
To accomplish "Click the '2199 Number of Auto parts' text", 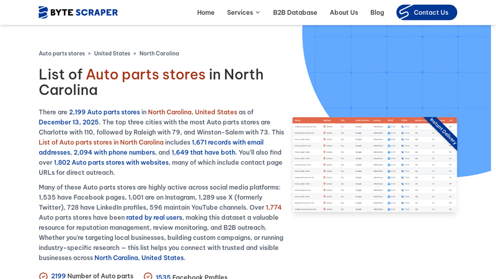I will click(92, 276).
